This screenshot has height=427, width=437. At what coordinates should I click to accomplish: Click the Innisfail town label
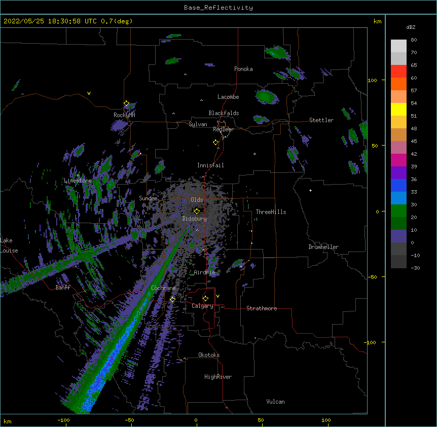click(x=210, y=165)
